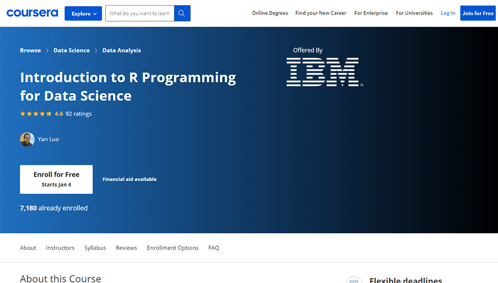
Task: Click the Log In link
Action: pos(448,13)
